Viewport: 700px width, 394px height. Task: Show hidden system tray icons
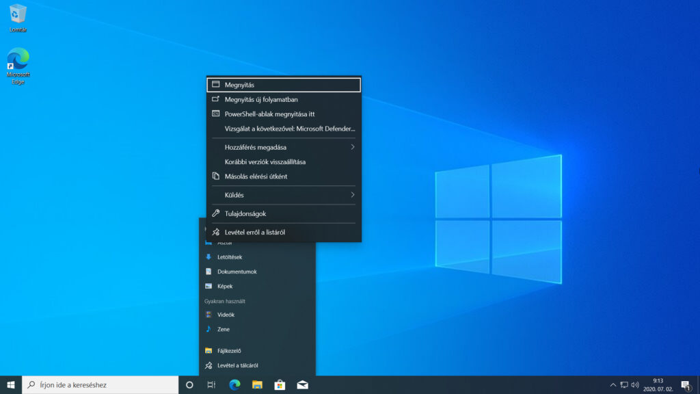[x=613, y=384]
